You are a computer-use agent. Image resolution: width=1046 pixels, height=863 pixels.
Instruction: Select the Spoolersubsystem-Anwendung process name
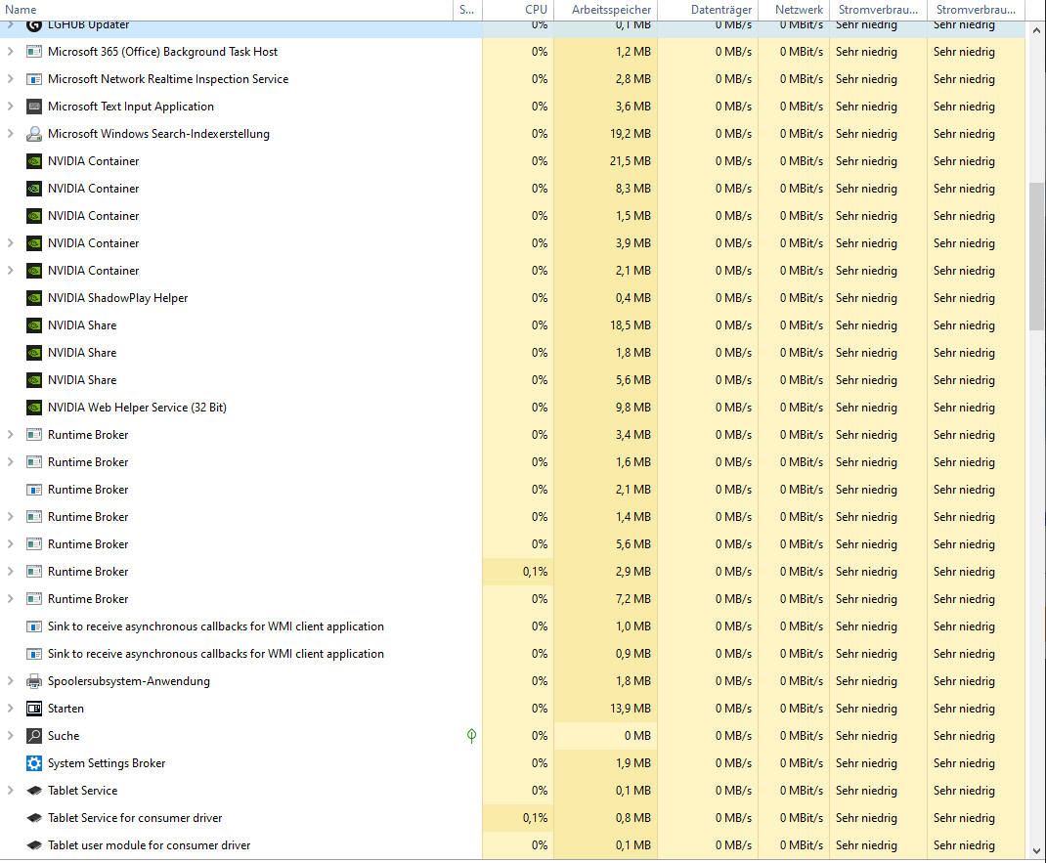[129, 681]
